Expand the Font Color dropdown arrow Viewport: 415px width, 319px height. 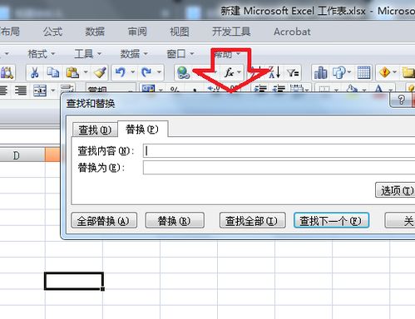390,90
